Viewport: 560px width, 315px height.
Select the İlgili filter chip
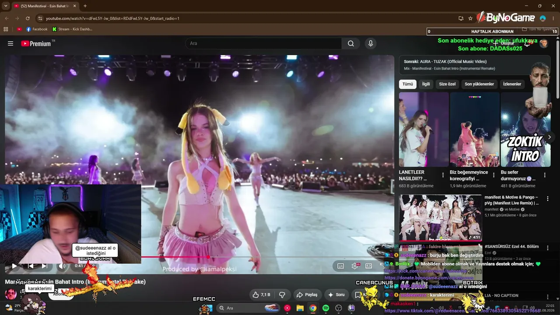[426, 84]
